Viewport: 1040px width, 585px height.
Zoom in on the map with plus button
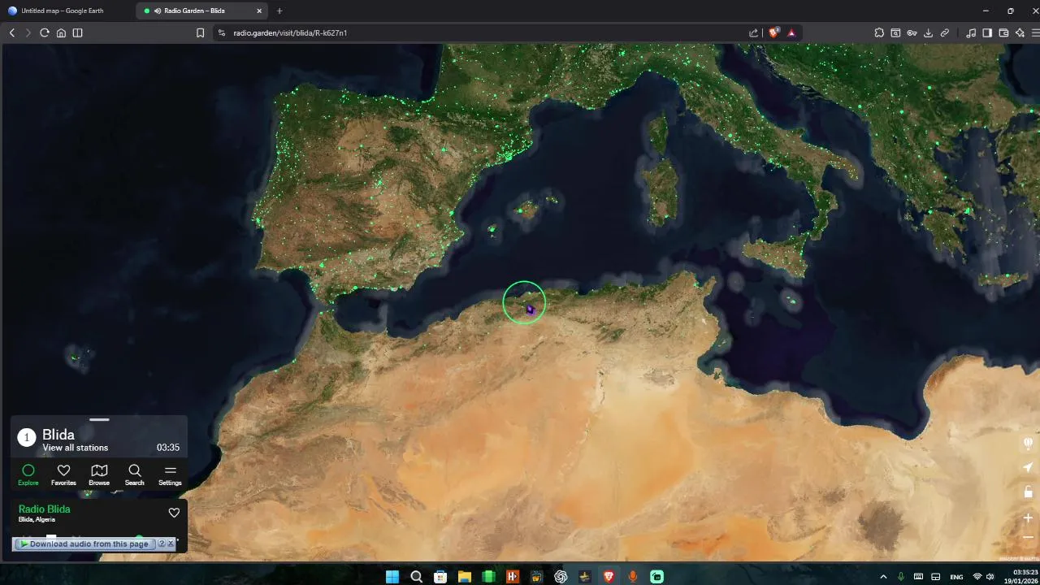(x=1028, y=518)
